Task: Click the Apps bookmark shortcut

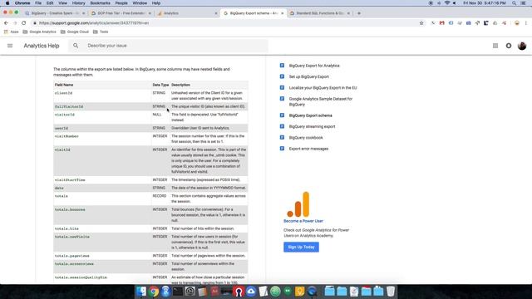Action: (x=11, y=32)
